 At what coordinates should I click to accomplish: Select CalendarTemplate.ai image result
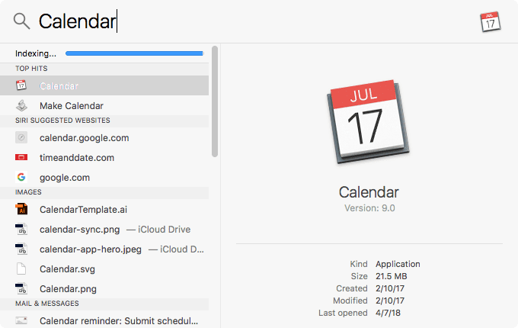pos(104,209)
